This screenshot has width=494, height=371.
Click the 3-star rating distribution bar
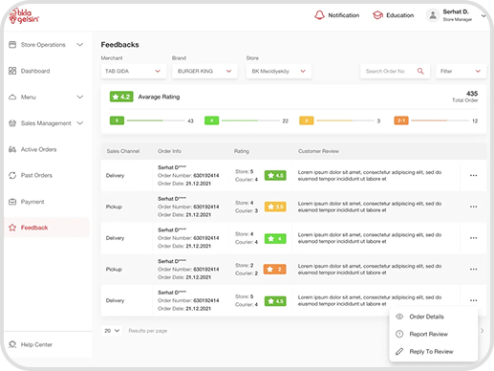(x=345, y=120)
